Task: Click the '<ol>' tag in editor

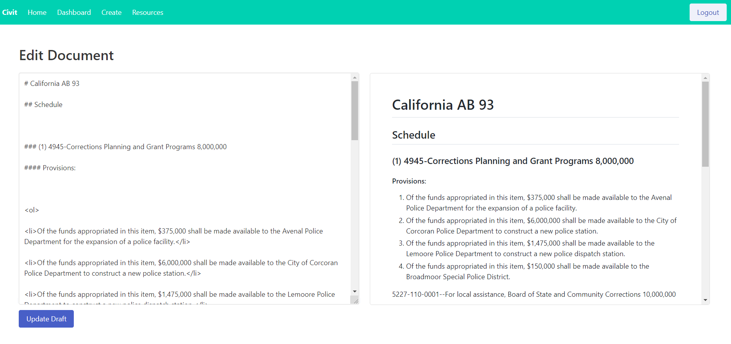Action: click(32, 210)
